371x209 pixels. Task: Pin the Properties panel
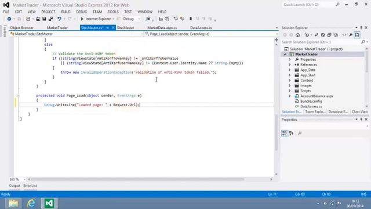coord(361,120)
